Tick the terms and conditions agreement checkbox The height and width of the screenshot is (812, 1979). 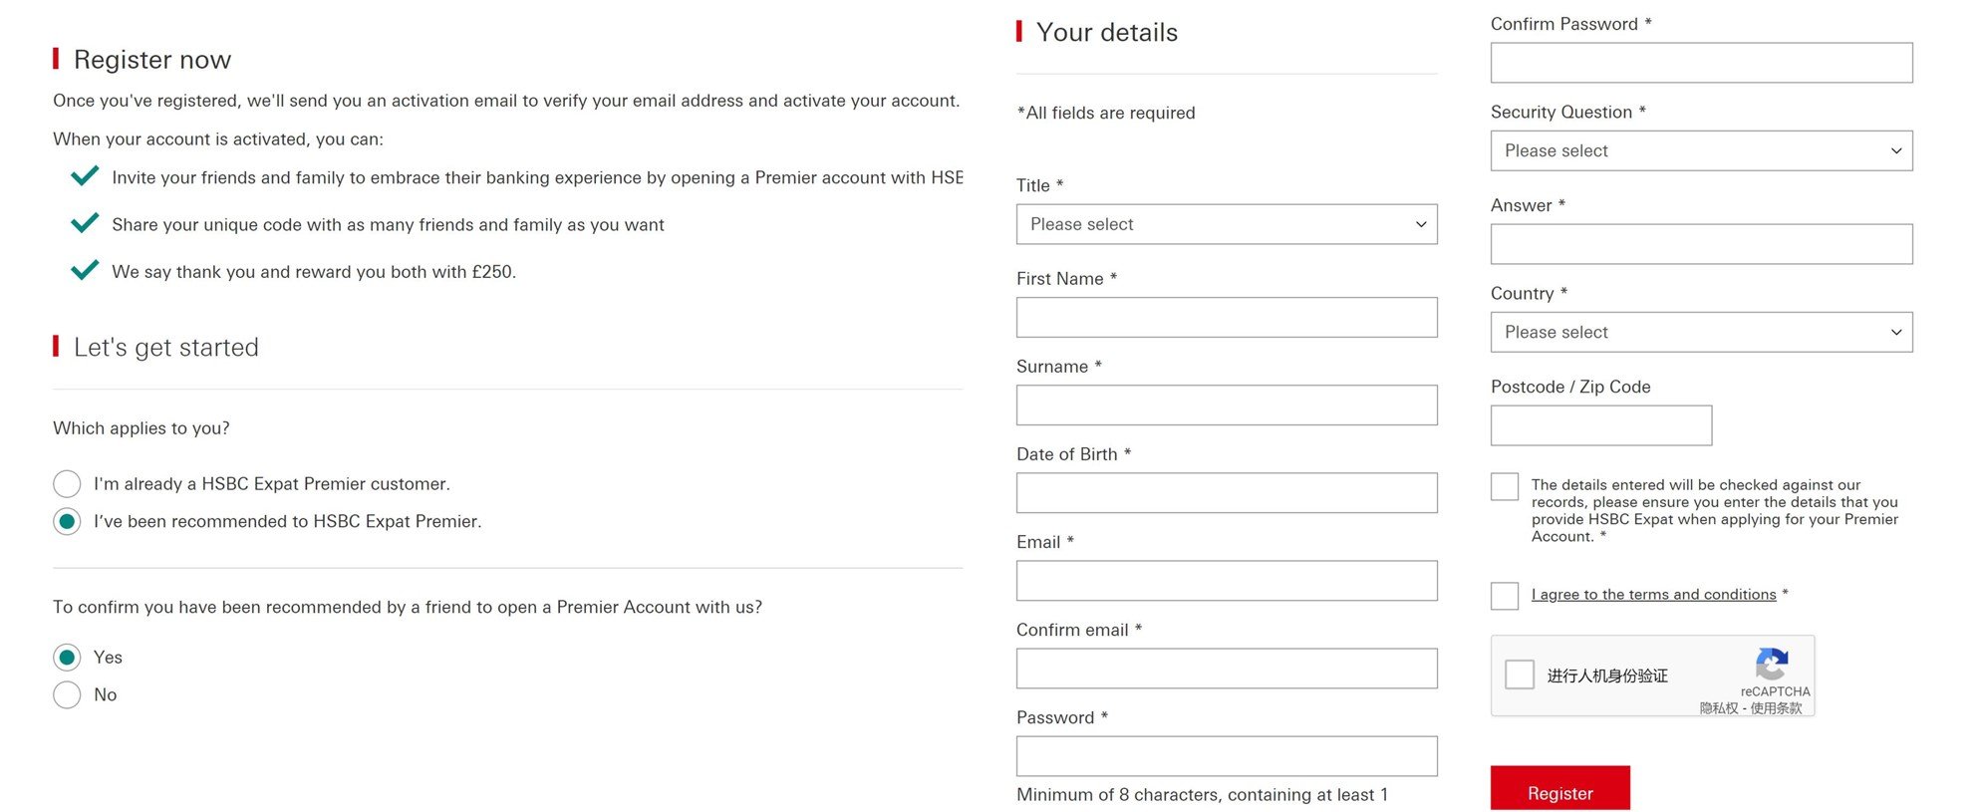1505,596
